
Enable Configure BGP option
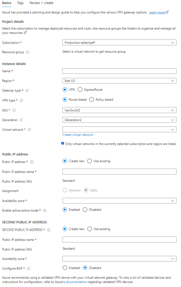coord(65,268)
